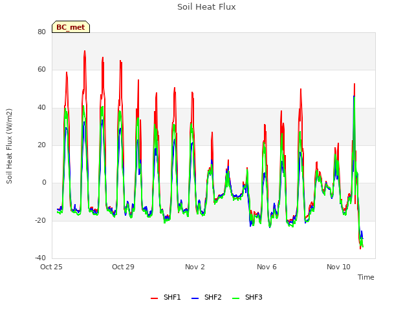Click the blue SHF2 legend color marker
Viewport: 414px width, 310px height.
coord(195,298)
